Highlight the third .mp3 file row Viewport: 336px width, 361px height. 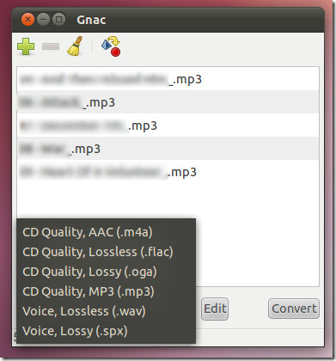pyautogui.click(x=168, y=125)
